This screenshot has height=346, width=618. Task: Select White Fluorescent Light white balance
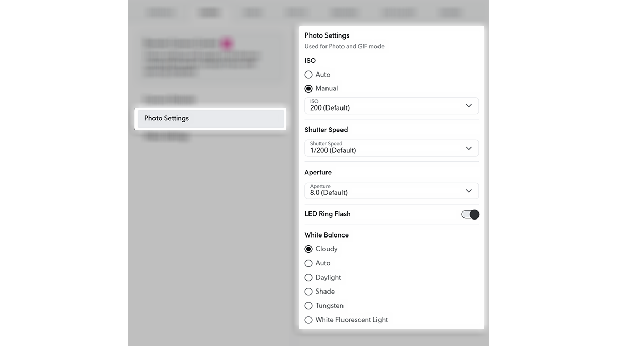[308, 320]
